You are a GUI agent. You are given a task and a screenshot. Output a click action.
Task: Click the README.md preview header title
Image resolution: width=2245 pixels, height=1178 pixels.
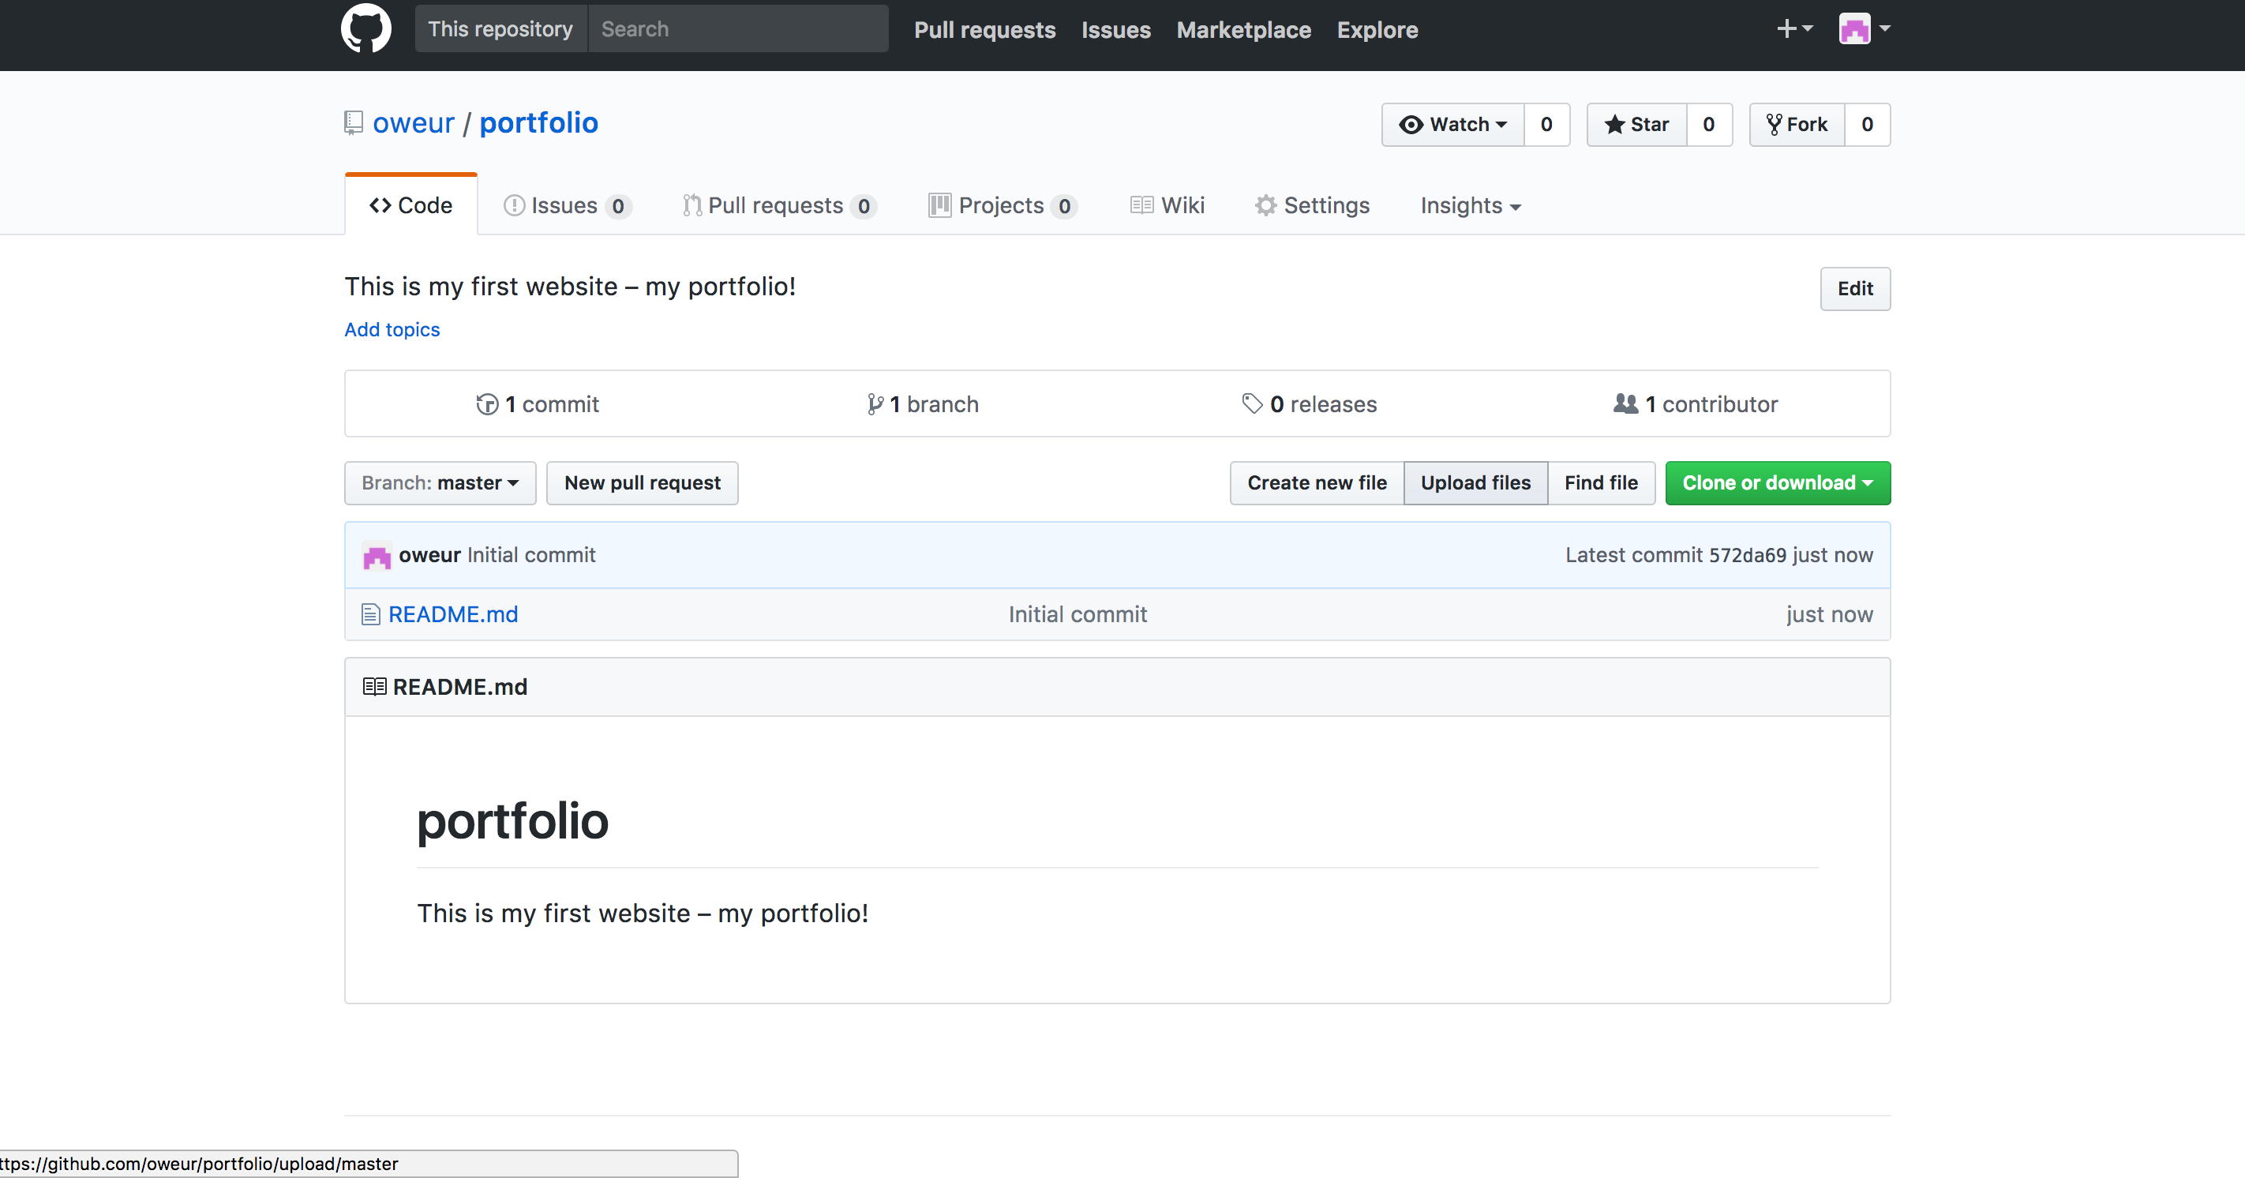coord(460,687)
